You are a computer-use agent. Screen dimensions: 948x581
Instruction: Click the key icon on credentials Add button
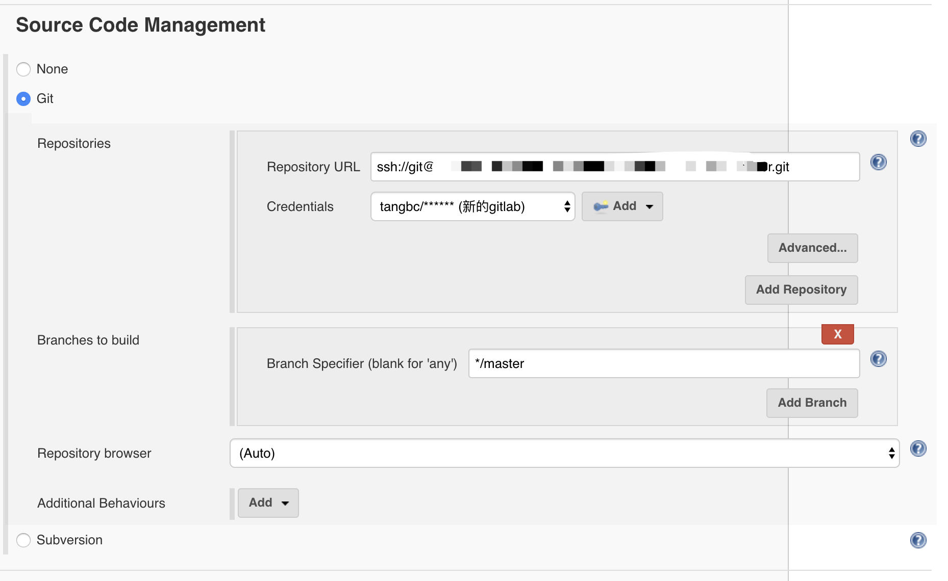tap(601, 206)
